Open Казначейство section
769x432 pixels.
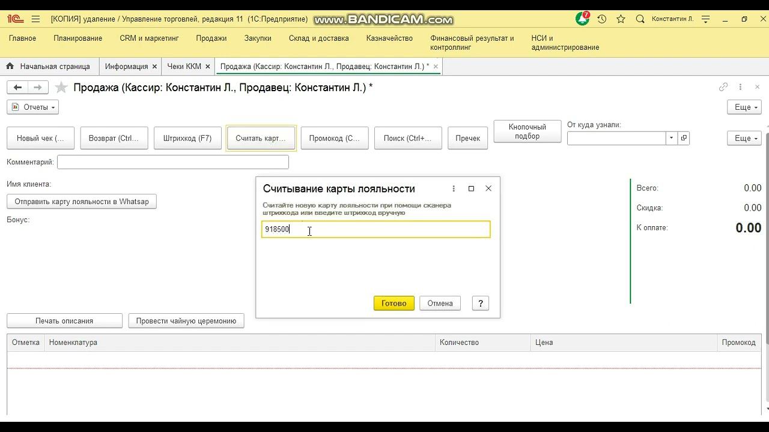click(389, 38)
